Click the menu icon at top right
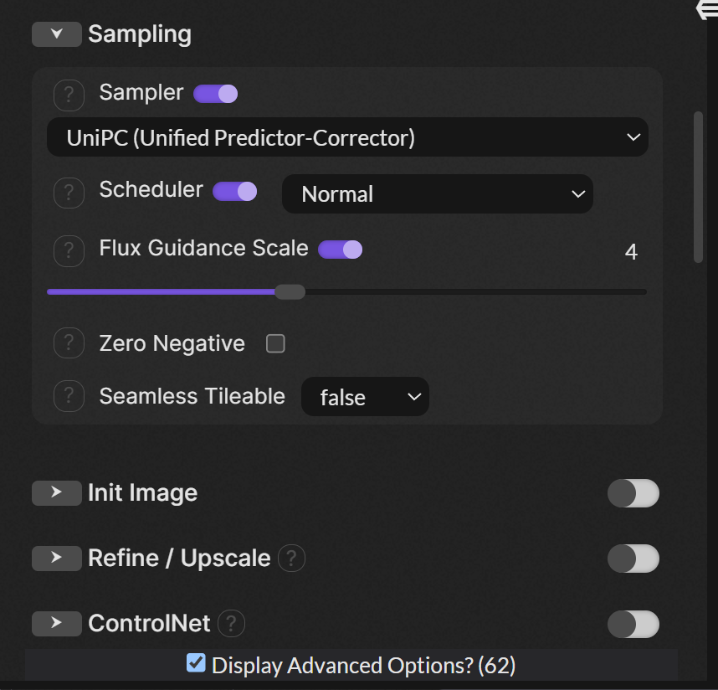 707,10
